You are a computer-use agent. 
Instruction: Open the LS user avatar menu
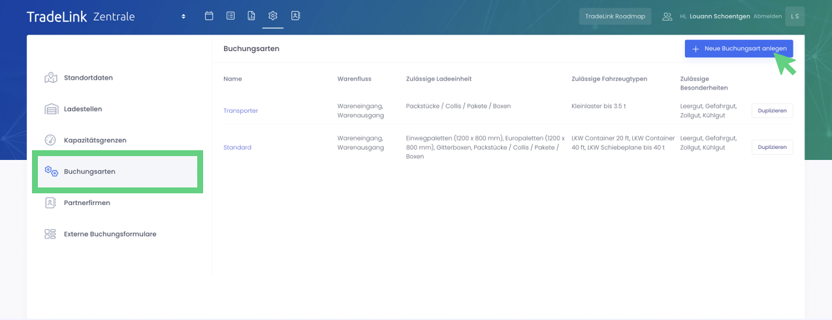[x=795, y=16]
